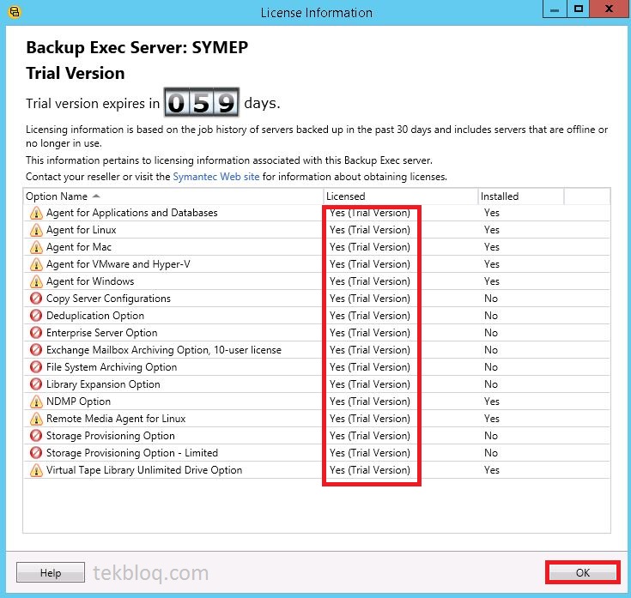Sort by the Installed column header

click(521, 196)
